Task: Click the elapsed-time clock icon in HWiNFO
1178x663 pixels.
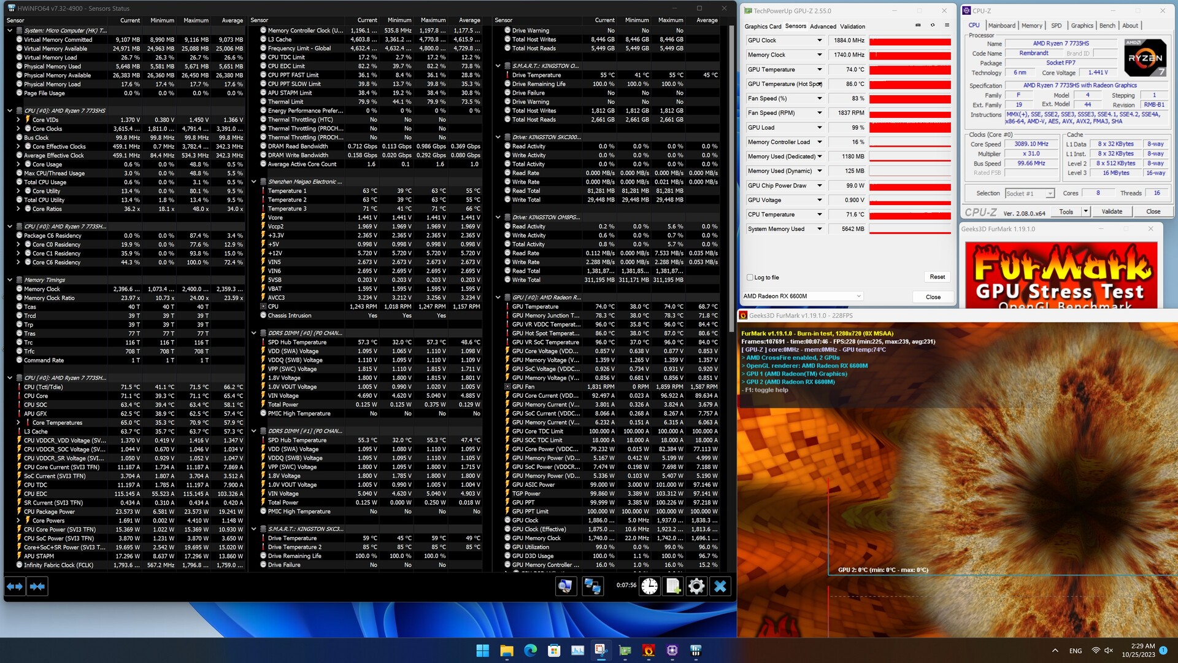Action: [x=649, y=586]
